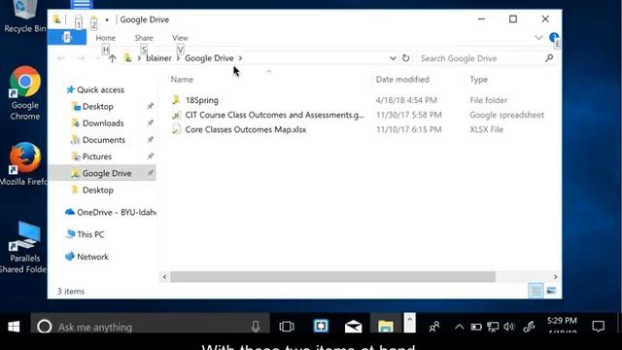Screen dimensions: 622x350
Task: Select CIT Course Class Outcomes and Assessments file
Action: tap(274, 115)
